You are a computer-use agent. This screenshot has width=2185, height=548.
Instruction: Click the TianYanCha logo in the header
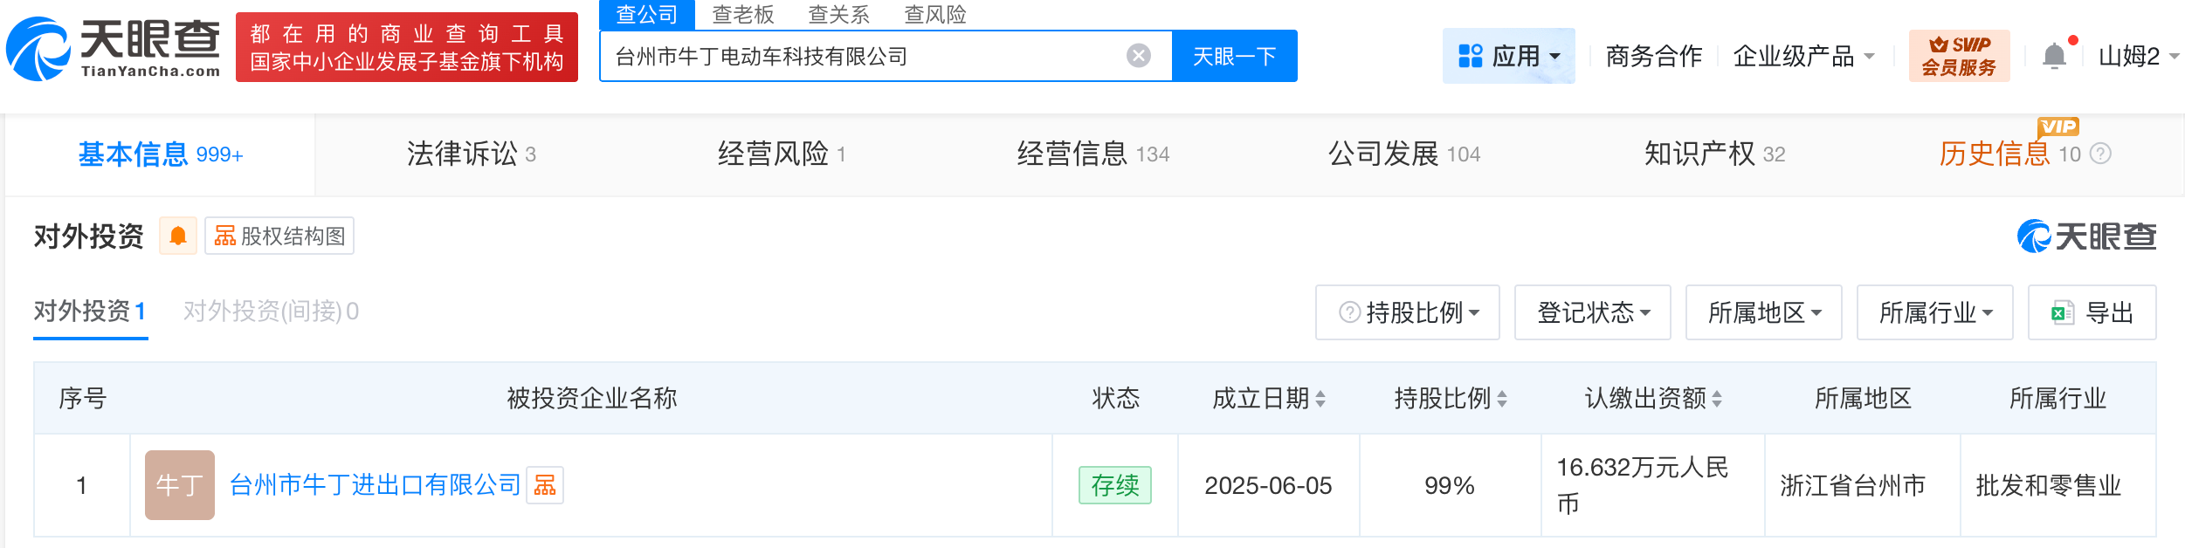click(x=114, y=49)
